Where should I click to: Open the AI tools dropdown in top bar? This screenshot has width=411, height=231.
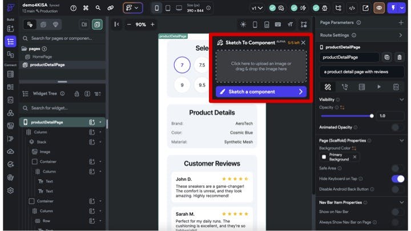click(x=132, y=8)
